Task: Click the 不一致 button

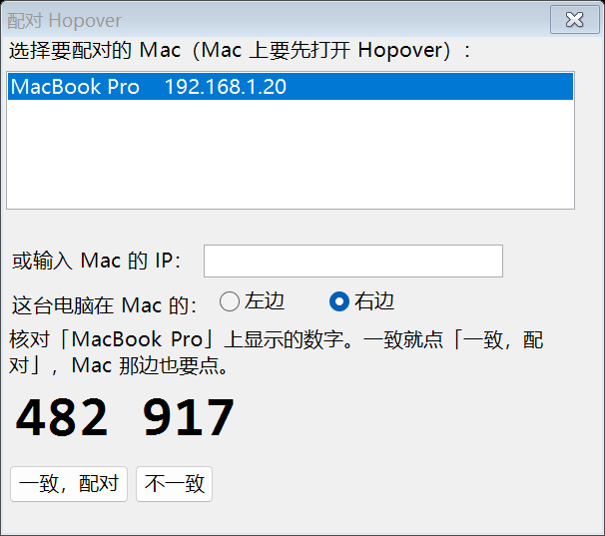Action: (x=174, y=484)
